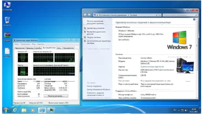Open Центр обновления Windows link

[x=98, y=89]
